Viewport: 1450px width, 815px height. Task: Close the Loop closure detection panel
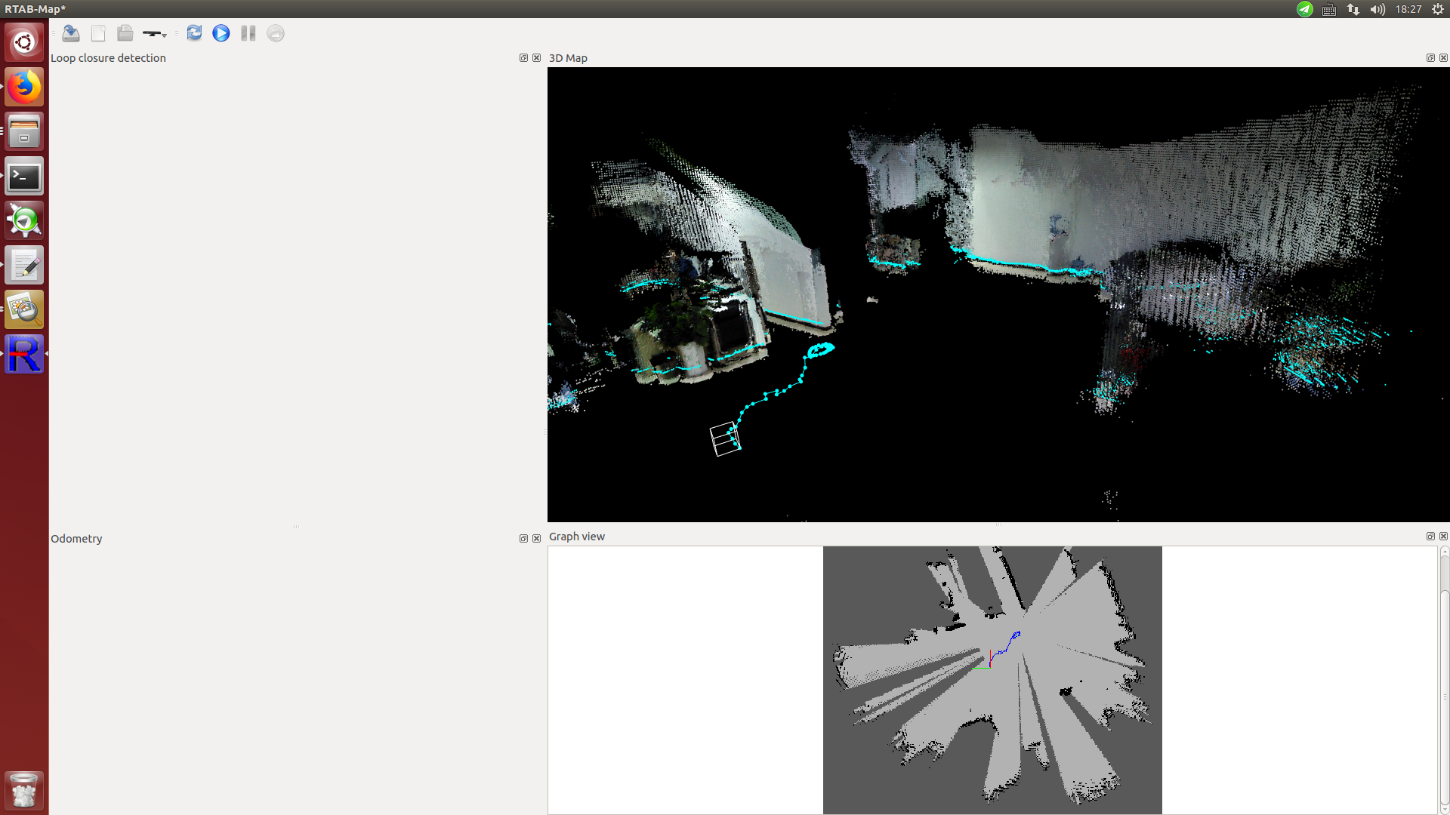(537, 58)
